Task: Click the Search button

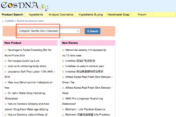Action: [92, 31]
